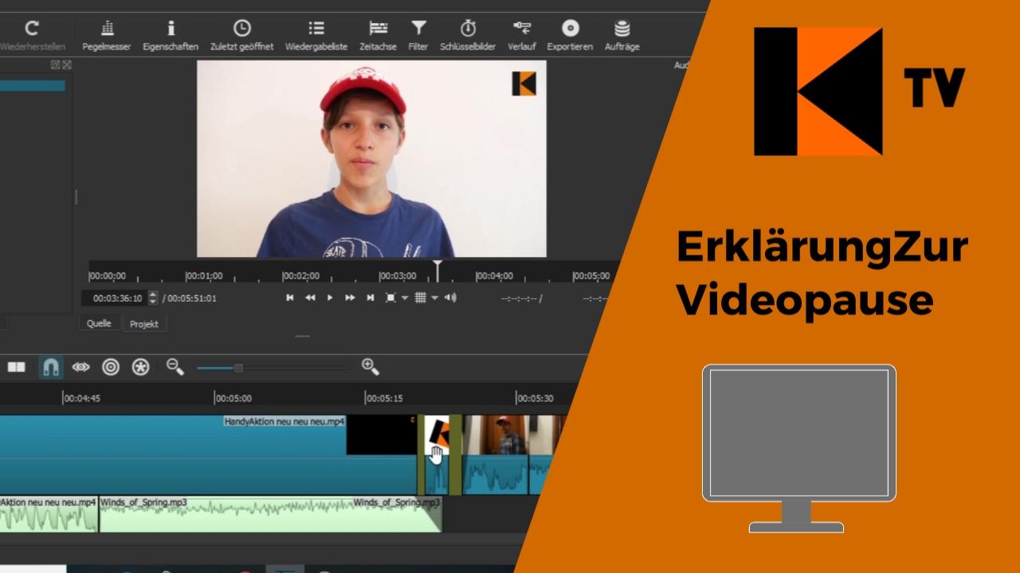Open the Wiedergabeliste playlist panel

316,36
